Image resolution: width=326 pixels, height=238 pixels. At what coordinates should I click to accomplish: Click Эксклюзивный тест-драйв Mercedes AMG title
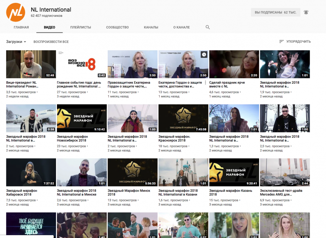pyautogui.click(x=281, y=192)
